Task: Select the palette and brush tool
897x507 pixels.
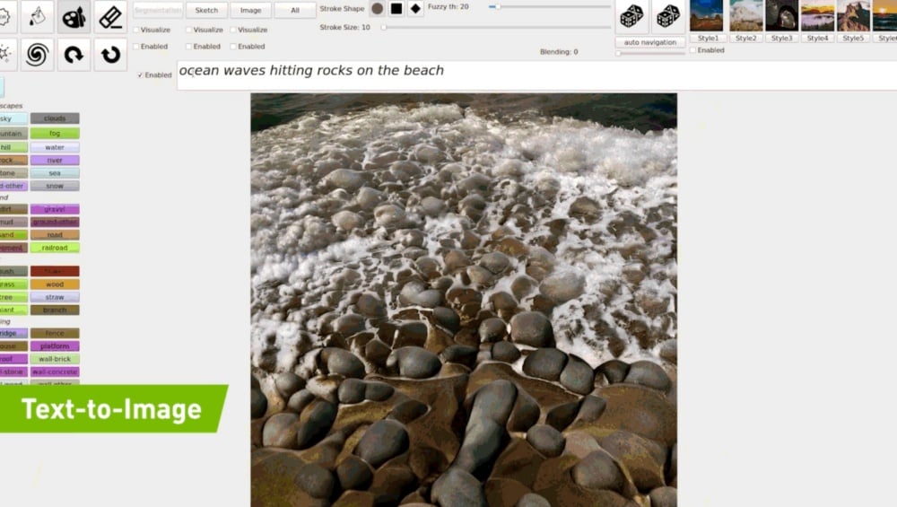Action: 74,16
